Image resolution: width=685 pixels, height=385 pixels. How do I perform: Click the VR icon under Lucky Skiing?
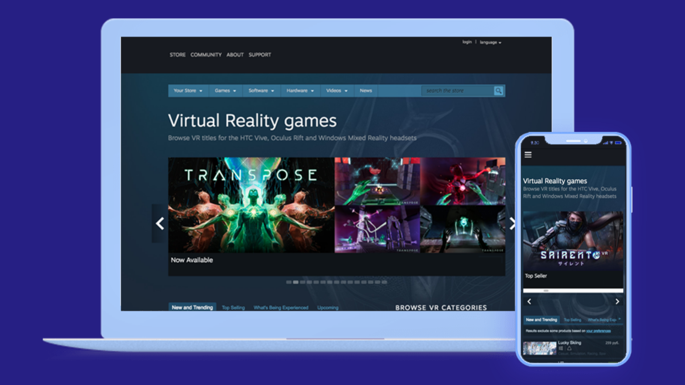pyautogui.click(x=569, y=349)
